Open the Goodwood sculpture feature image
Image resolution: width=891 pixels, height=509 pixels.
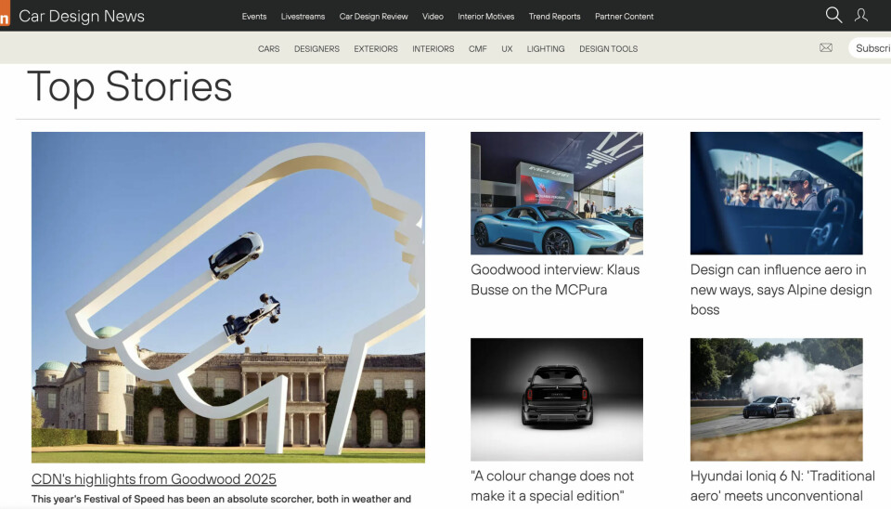228,297
